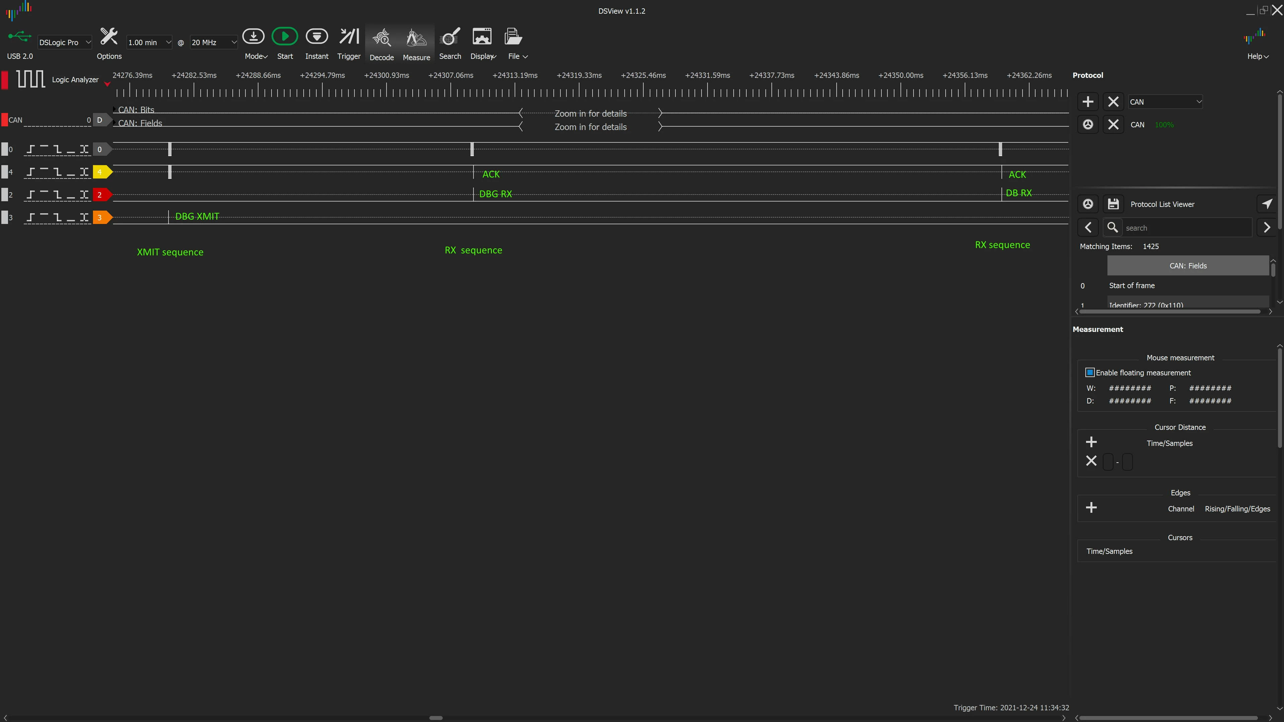This screenshot has width=1284, height=722.
Task: Delete the CAN 100% decoder entry
Action: click(x=1113, y=125)
